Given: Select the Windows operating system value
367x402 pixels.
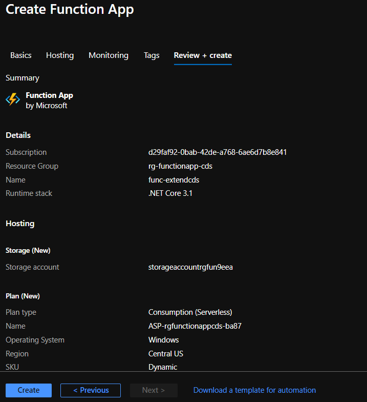Looking at the screenshot, I should click(164, 340).
